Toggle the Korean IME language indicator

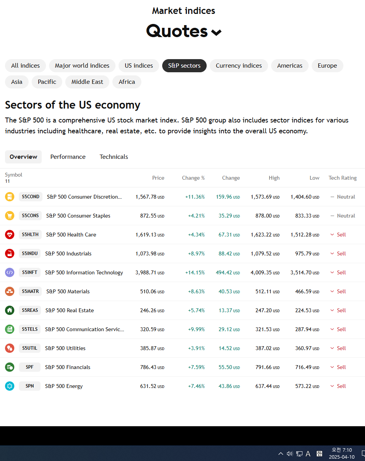pyautogui.click(x=319, y=454)
